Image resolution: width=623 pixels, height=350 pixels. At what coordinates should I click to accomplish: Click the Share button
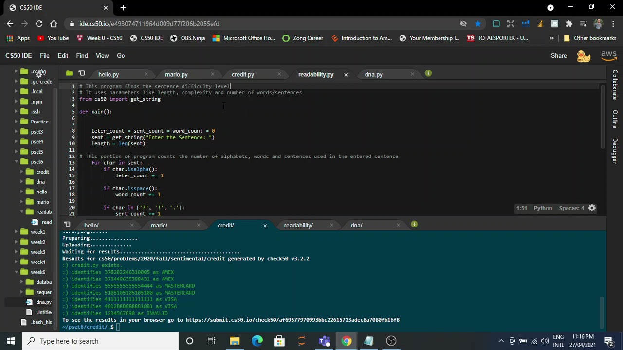559,56
